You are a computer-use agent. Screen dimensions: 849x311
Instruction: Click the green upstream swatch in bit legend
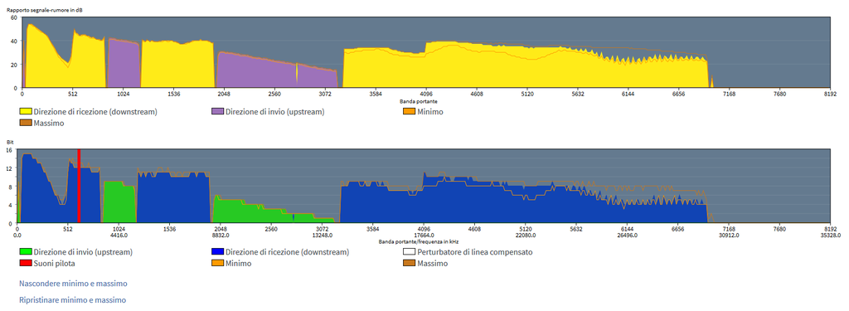tap(26, 252)
